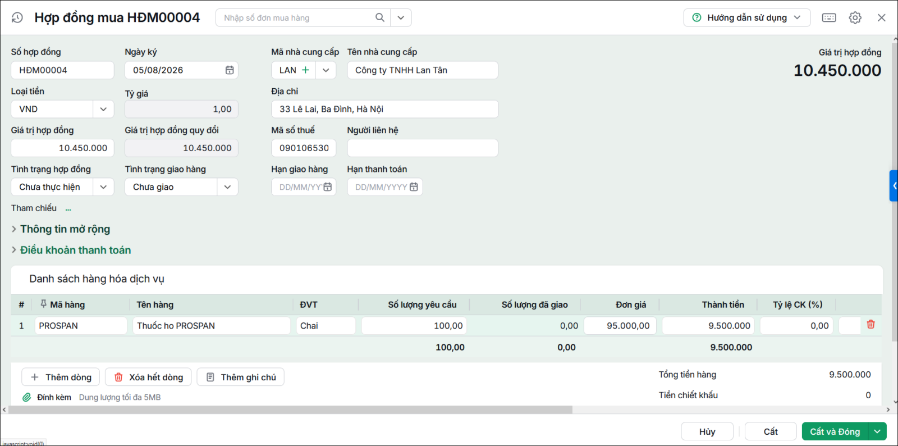Viewport: 898px width, 446px height.
Task: Click the search magnifier in order box
Action: (380, 17)
